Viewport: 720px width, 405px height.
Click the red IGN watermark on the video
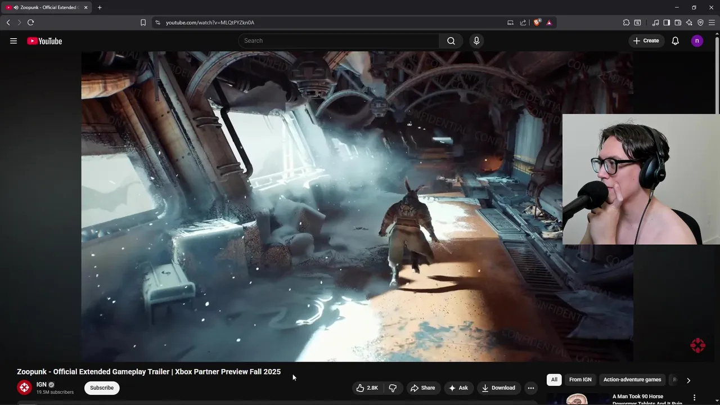[697, 345]
